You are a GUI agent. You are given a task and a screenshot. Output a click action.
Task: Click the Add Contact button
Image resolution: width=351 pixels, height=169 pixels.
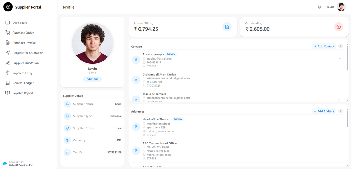pos(324,46)
